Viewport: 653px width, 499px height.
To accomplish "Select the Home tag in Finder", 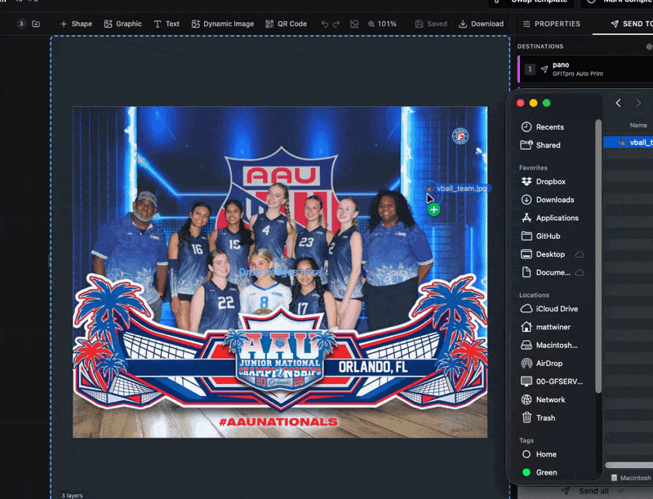I will point(540,454).
